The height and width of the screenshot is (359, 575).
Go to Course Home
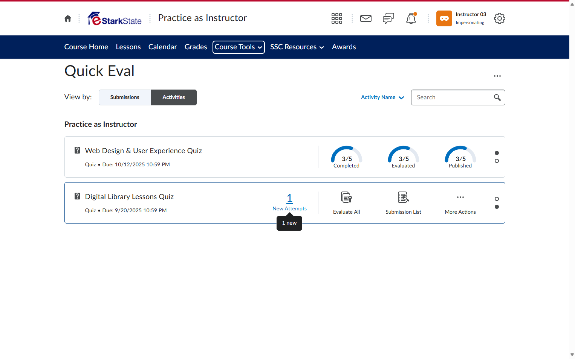86,47
